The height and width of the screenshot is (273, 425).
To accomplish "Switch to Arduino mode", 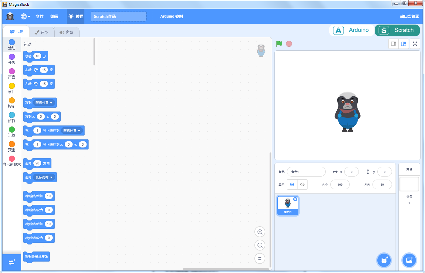I will pyautogui.click(x=352, y=30).
